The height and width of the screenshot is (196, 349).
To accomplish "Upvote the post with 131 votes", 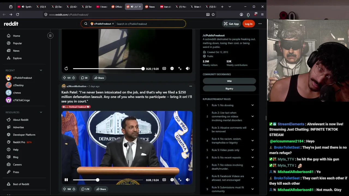I will pos(64,78).
